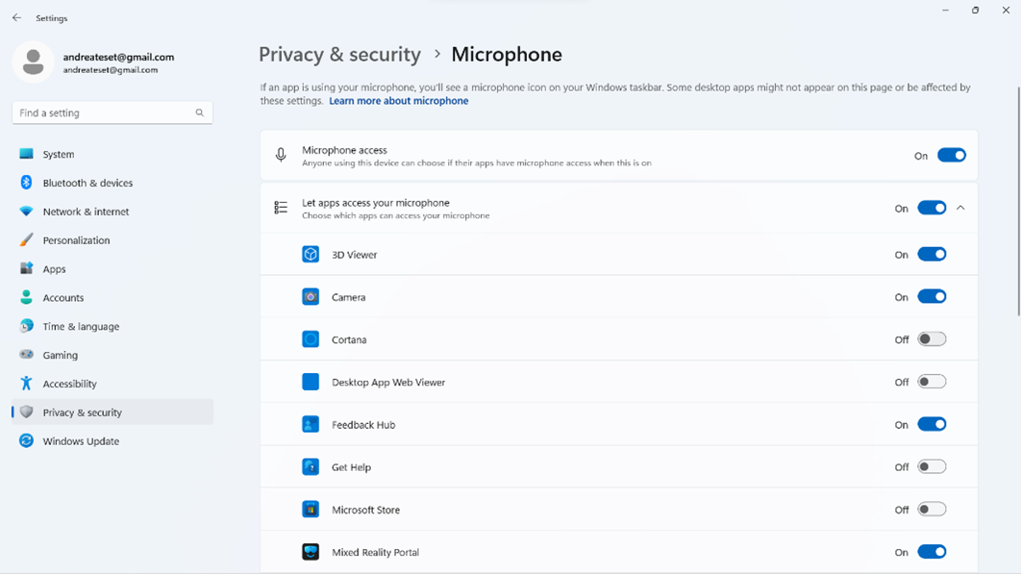The image size is (1021, 574).
Task: Collapse the Let apps access microphone list
Action: (960, 208)
